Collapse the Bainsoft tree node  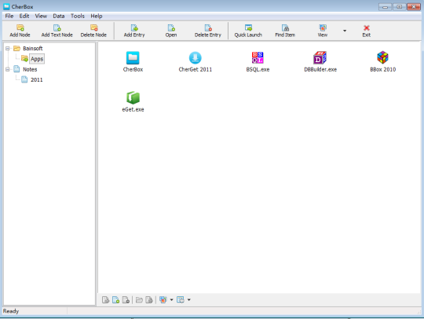coord(8,49)
